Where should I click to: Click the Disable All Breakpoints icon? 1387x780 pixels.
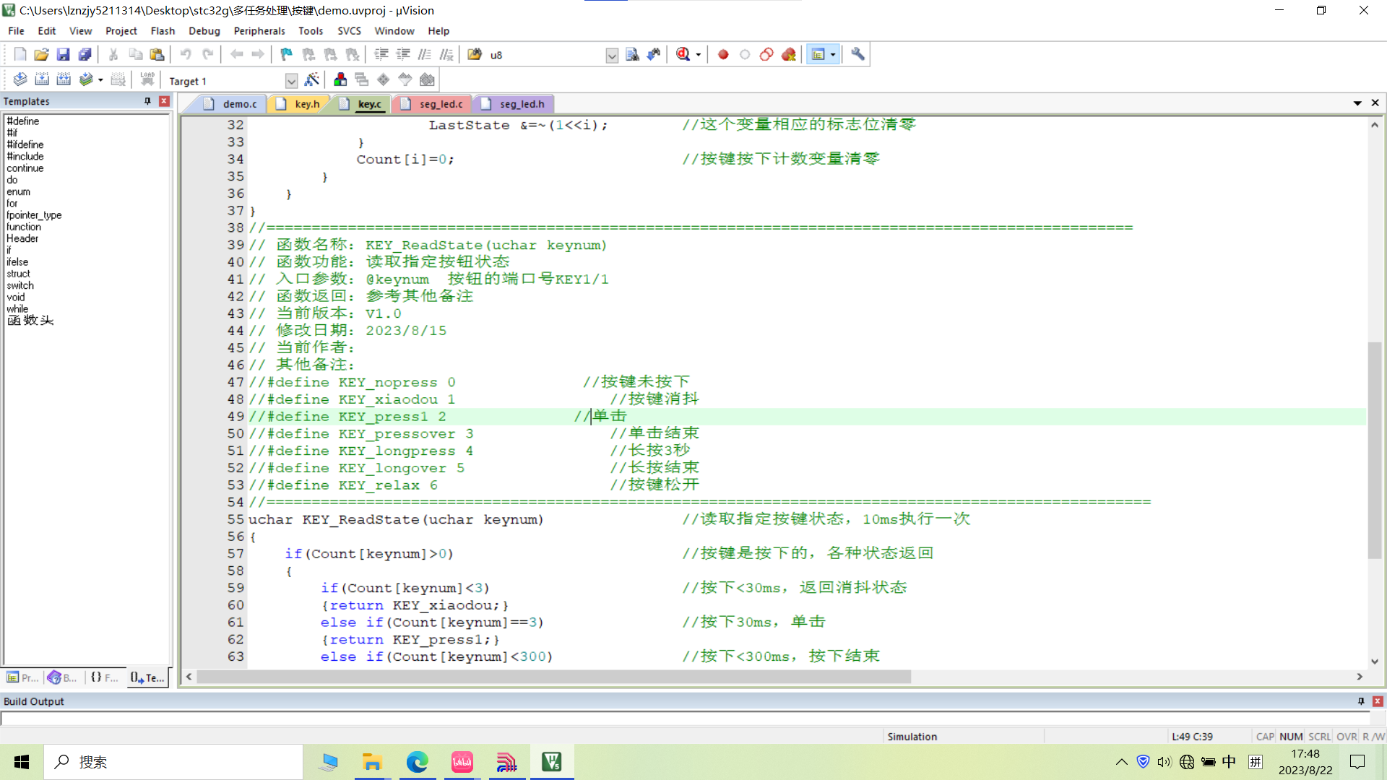[766, 54]
